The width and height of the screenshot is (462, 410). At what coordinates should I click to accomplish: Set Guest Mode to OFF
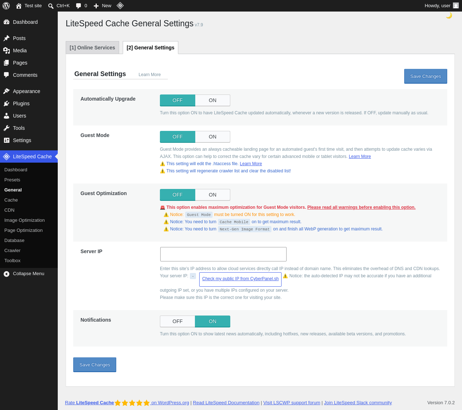click(178, 137)
